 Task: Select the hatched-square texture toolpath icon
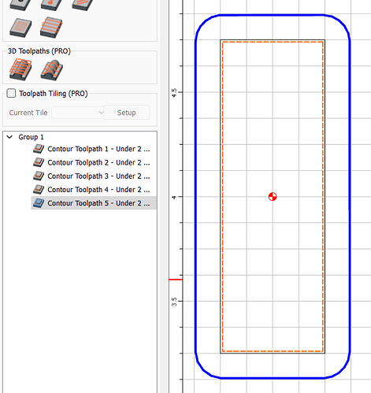(20, 28)
